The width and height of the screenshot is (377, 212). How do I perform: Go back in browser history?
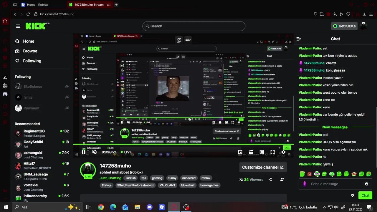point(15,14)
